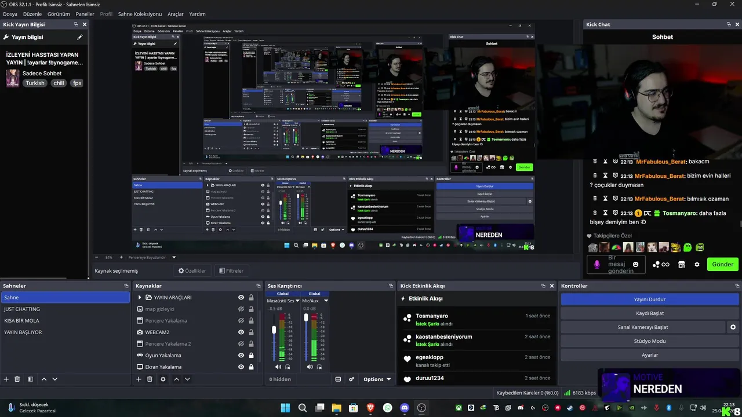This screenshot has height=417, width=742.
Task: Add a new source in Kaynaklar toolbar
Action: tap(139, 379)
